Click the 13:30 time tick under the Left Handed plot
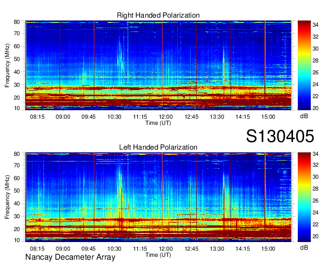This screenshot has height=263, width=324. [217, 249]
